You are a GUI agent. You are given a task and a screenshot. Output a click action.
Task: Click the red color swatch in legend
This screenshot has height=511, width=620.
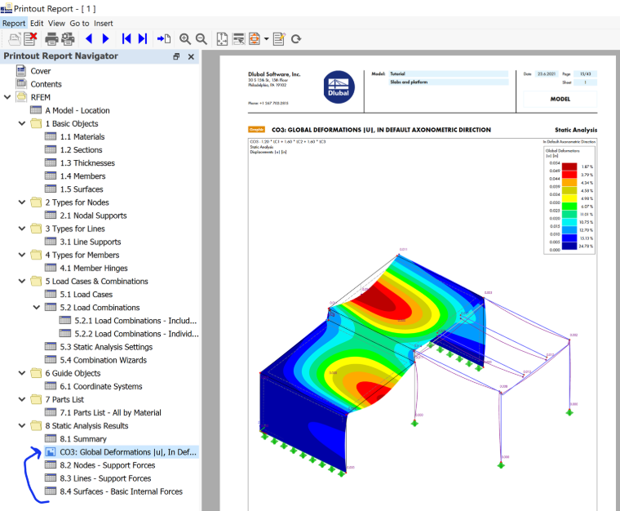pyautogui.click(x=569, y=175)
